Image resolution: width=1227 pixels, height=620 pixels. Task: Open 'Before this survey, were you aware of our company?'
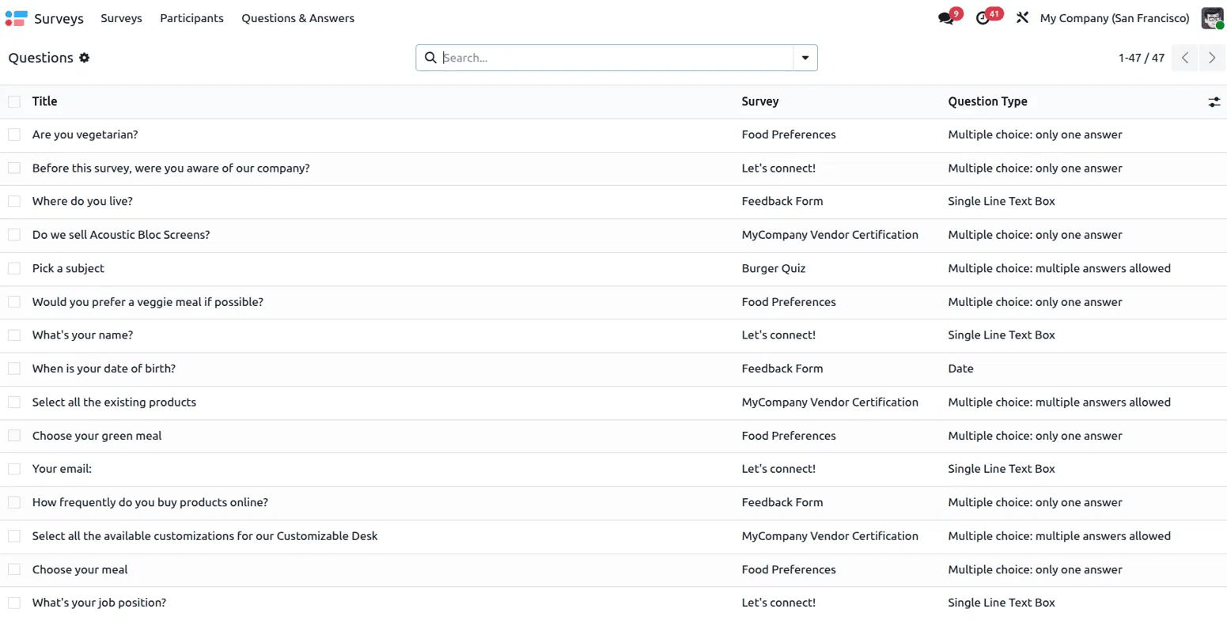point(171,168)
